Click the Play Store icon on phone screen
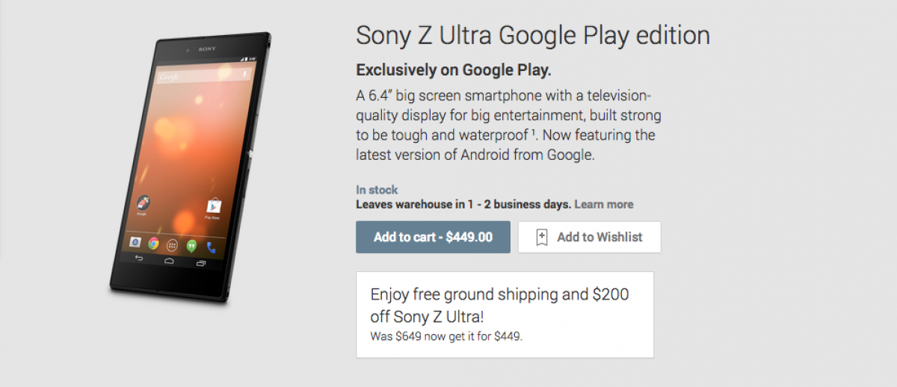Viewport: 897px width, 387px height. tap(212, 207)
